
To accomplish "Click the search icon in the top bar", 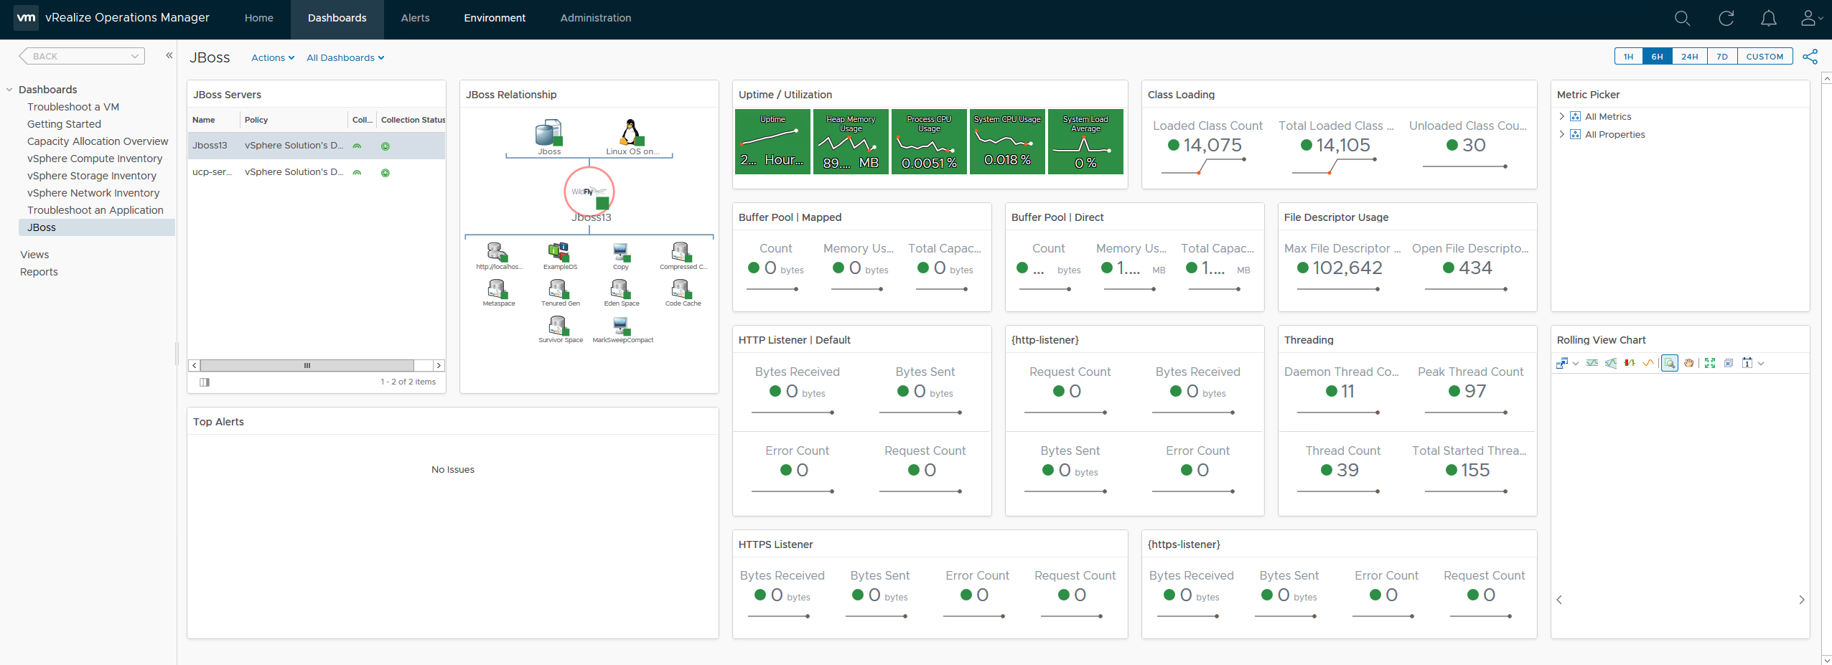I will (1681, 18).
